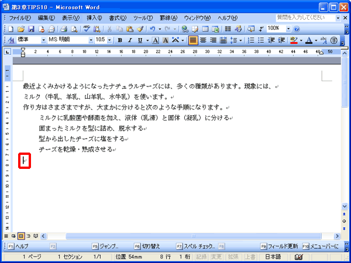The width and height of the screenshot is (351, 263).
Task: Click the F6 切り替え button
Action: [x=147, y=247]
